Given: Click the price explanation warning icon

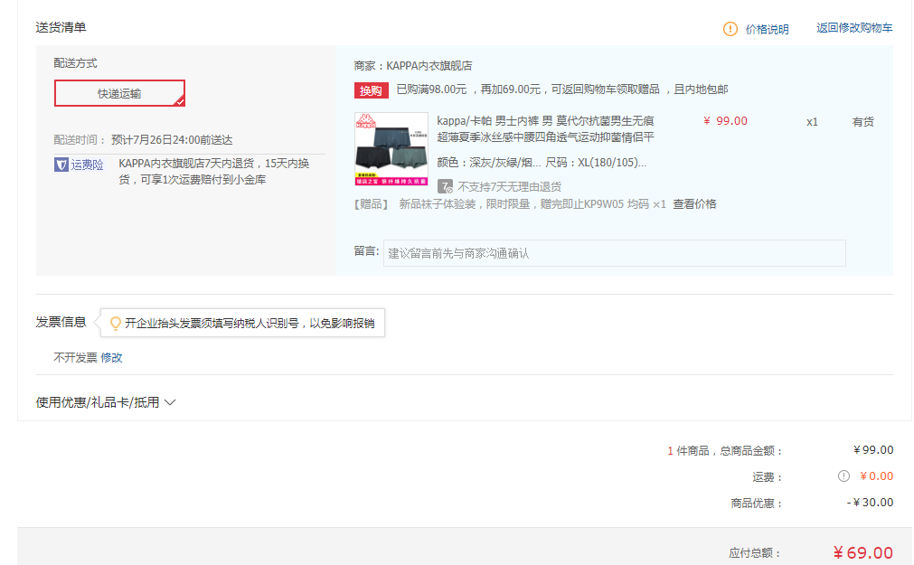Looking at the screenshot, I should 730,29.
